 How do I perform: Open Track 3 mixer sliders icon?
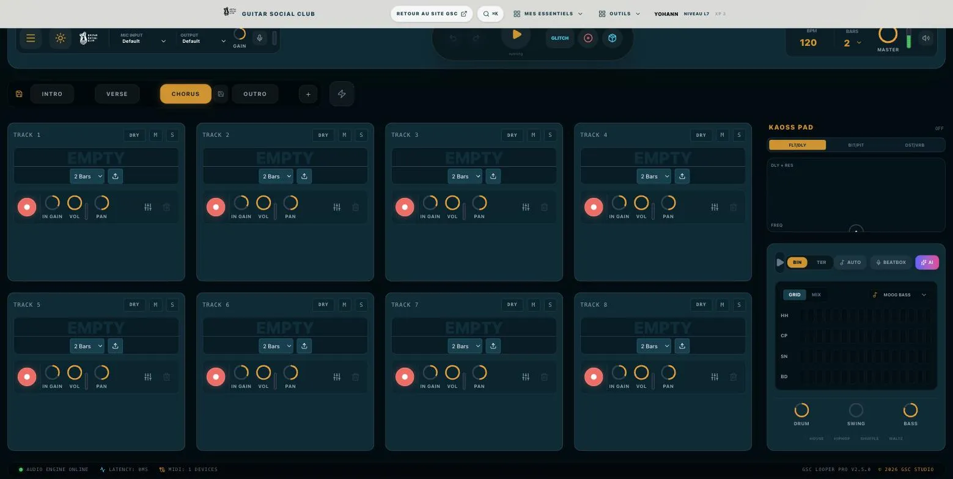click(526, 207)
